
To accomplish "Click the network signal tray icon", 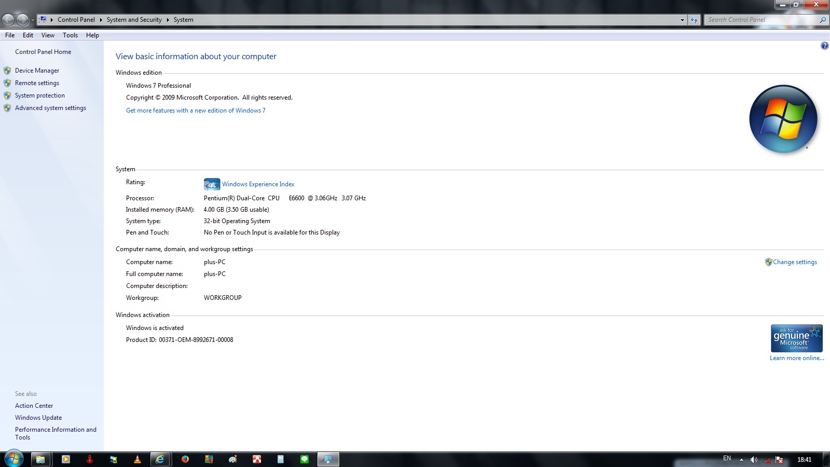I will click(x=767, y=460).
